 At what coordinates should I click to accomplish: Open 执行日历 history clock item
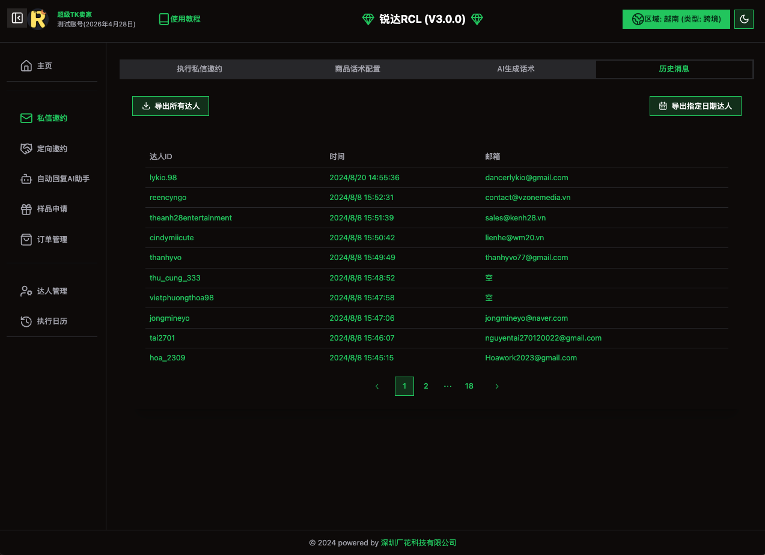(x=52, y=321)
